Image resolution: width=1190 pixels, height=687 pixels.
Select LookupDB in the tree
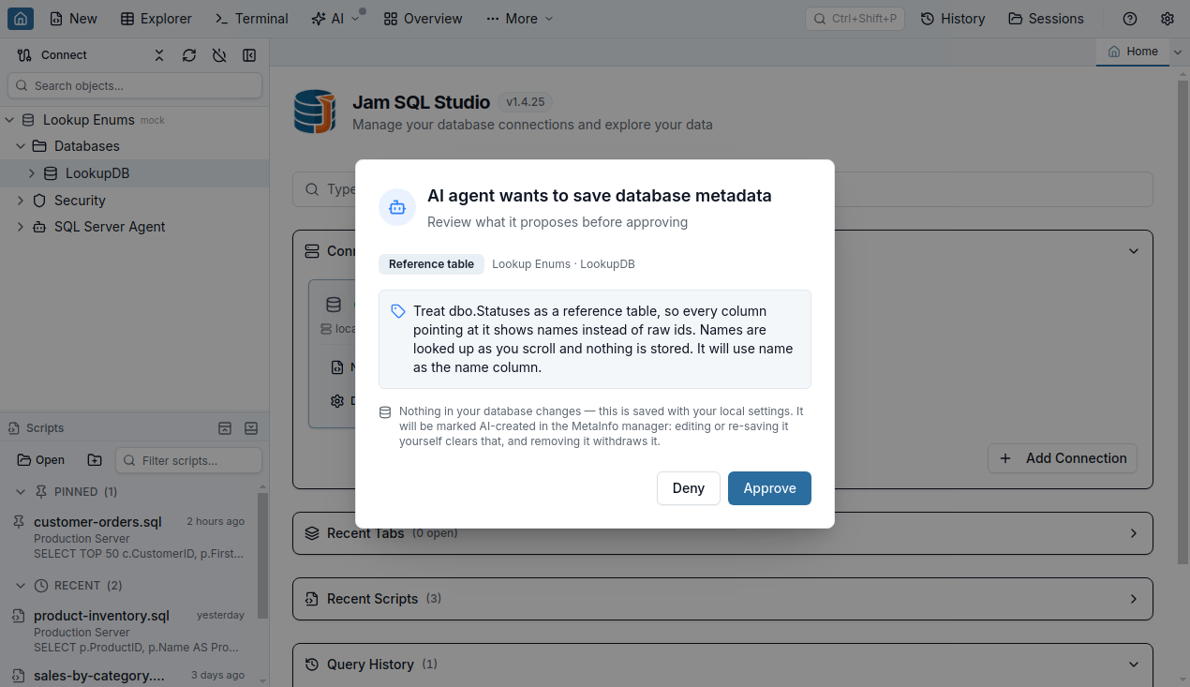click(x=97, y=173)
